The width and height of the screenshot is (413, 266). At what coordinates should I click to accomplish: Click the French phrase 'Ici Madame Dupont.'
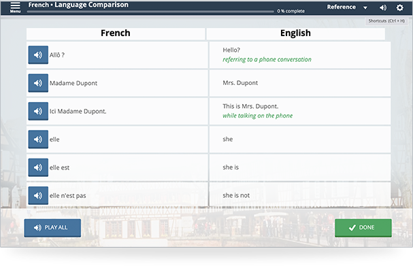coord(78,112)
